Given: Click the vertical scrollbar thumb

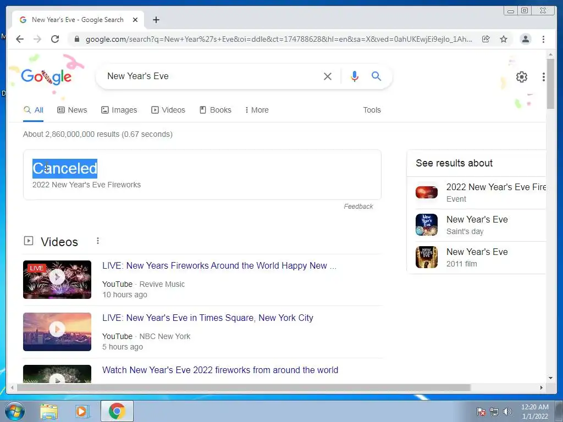Looking at the screenshot, I should (x=550, y=84).
